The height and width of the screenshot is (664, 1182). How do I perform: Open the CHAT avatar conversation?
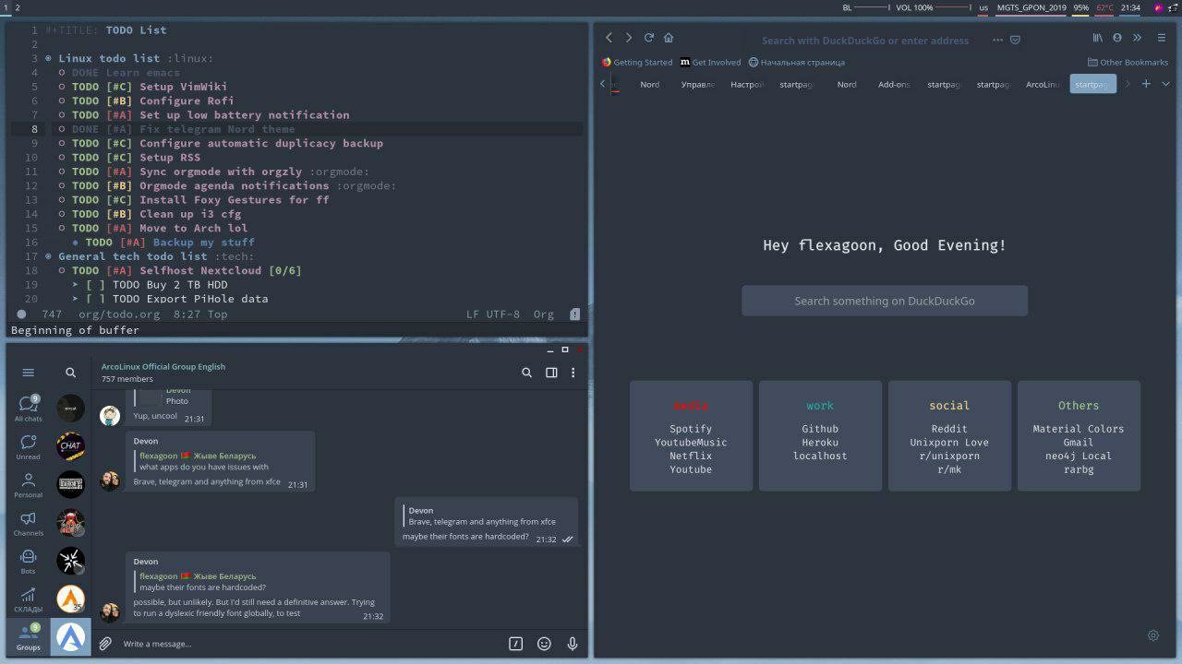point(70,446)
